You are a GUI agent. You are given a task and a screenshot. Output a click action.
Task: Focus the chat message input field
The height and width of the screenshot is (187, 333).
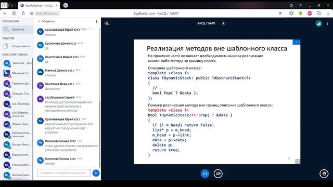point(63,173)
